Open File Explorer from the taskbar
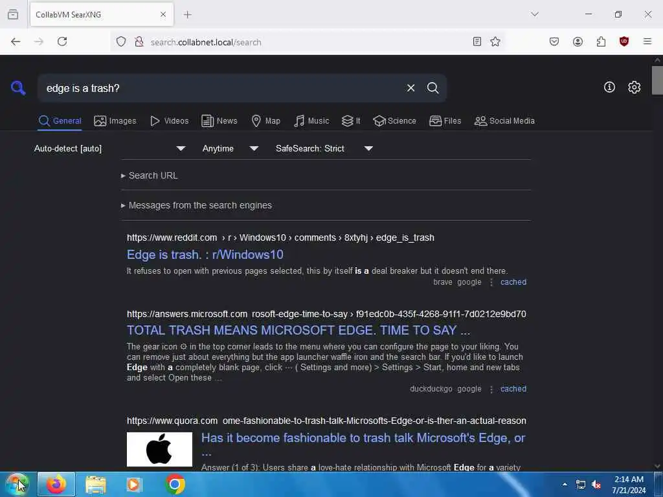This screenshot has width=663, height=497. point(96,485)
